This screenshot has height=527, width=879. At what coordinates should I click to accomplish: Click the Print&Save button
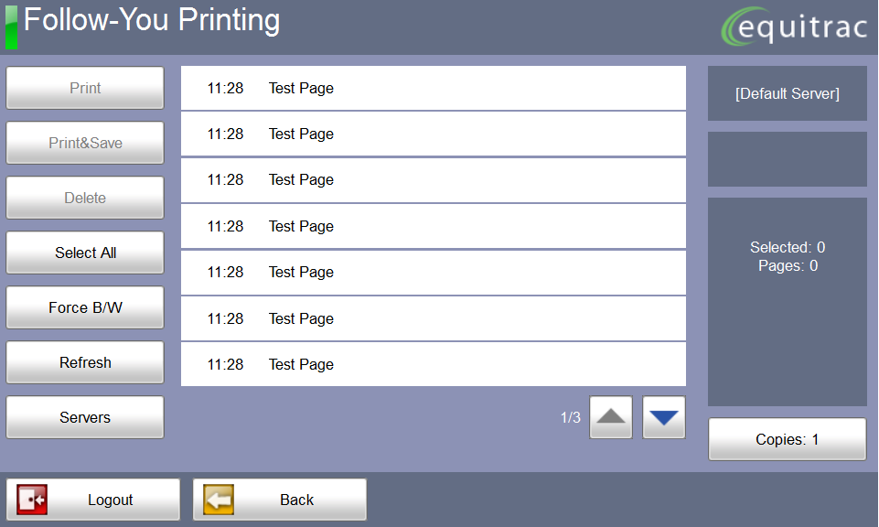pos(85,143)
